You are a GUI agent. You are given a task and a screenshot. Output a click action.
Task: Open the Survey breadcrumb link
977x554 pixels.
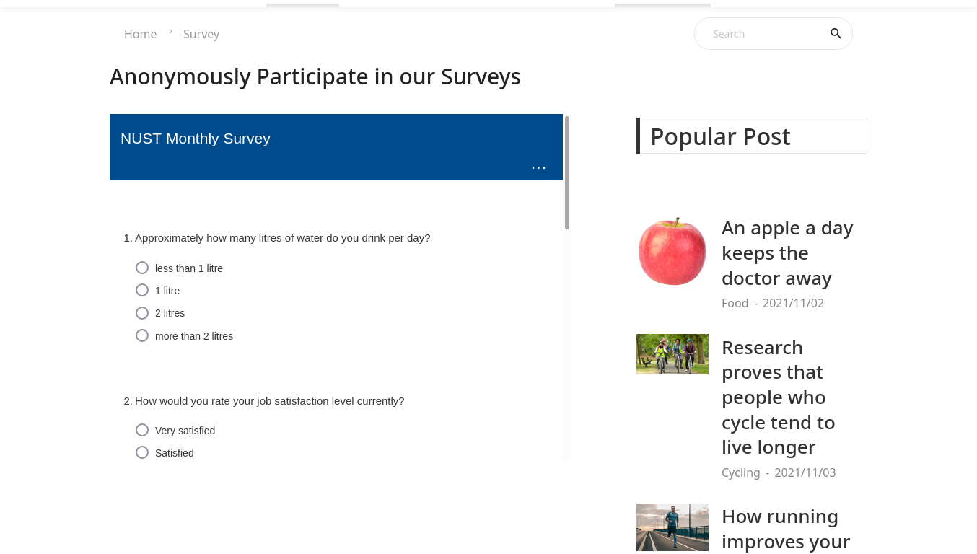201,34
